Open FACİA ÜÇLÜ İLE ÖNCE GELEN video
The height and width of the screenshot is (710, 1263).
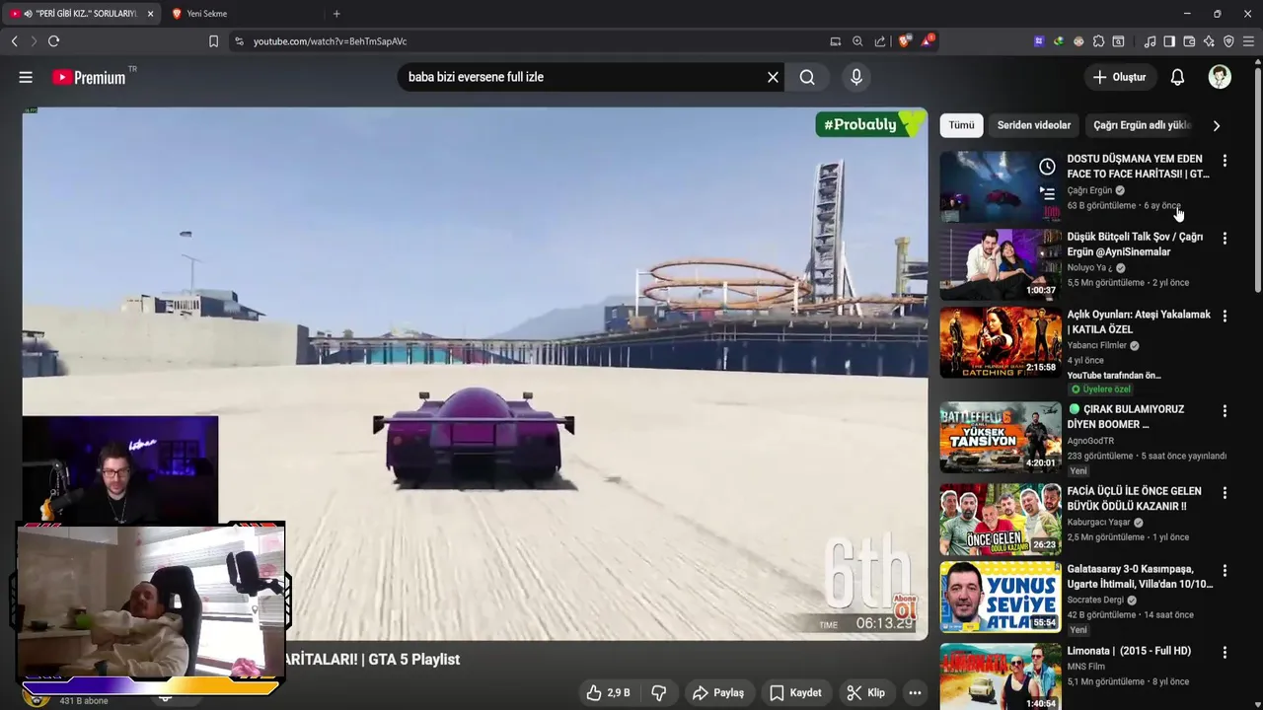pyautogui.click(x=1134, y=498)
